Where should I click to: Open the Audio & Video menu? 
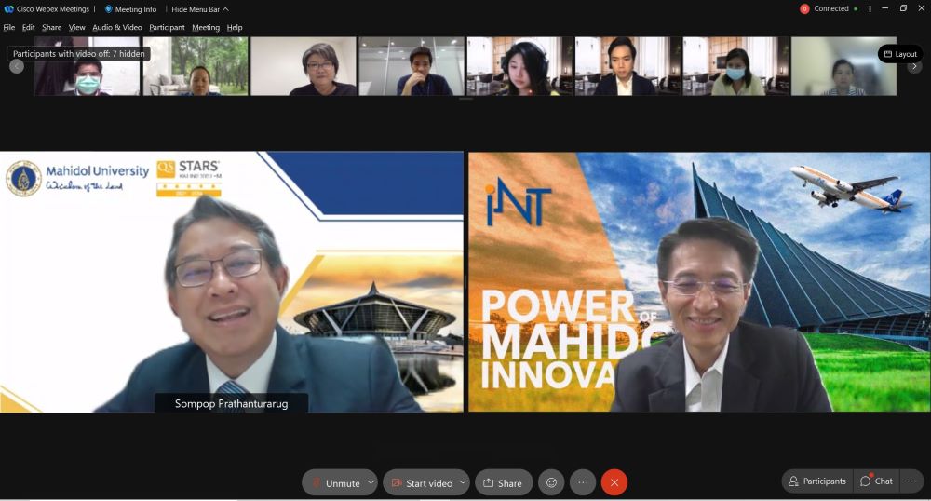(117, 28)
